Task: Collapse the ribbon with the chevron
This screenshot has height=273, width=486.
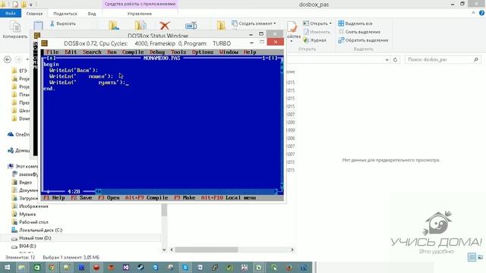Action: tap(473, 13)
